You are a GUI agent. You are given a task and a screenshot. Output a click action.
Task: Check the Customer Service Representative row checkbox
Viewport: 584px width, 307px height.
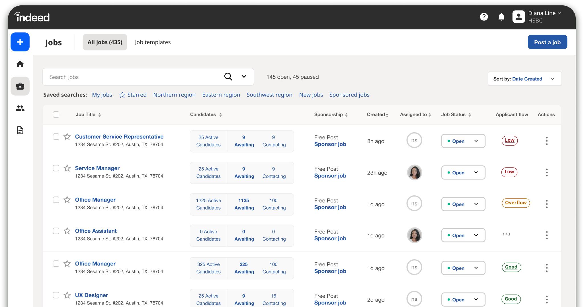(x=56, y=137)
